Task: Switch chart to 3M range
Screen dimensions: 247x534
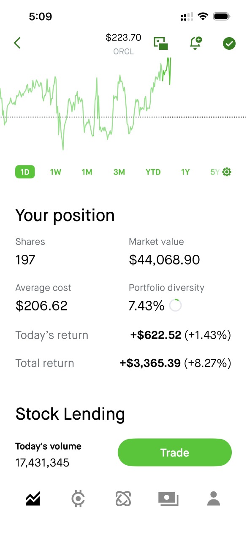Action: (119, 172)
